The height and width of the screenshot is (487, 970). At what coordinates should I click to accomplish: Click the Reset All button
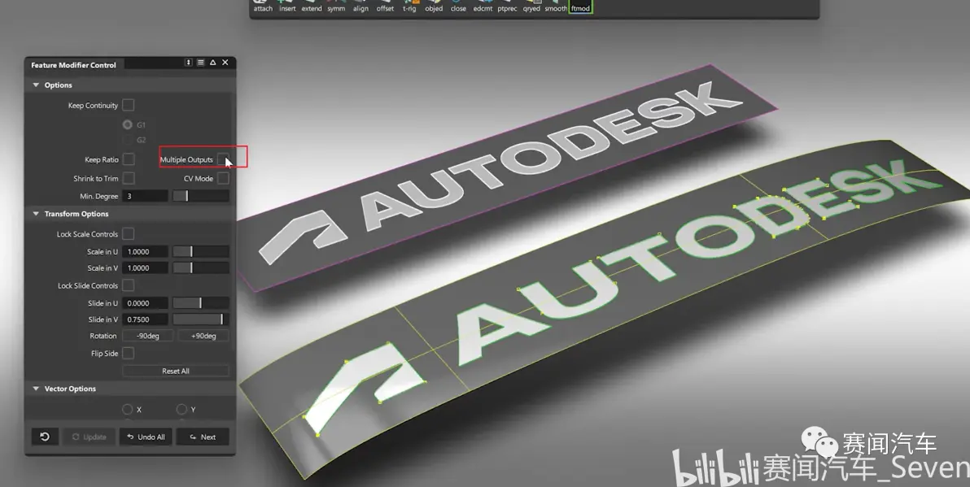coord(176,371)
